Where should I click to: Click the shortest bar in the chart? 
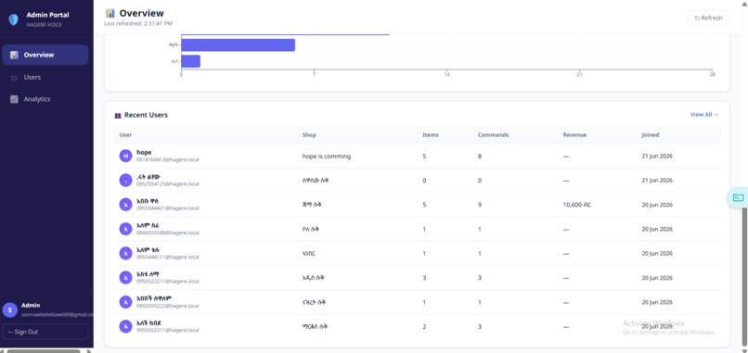coord(191,61)
